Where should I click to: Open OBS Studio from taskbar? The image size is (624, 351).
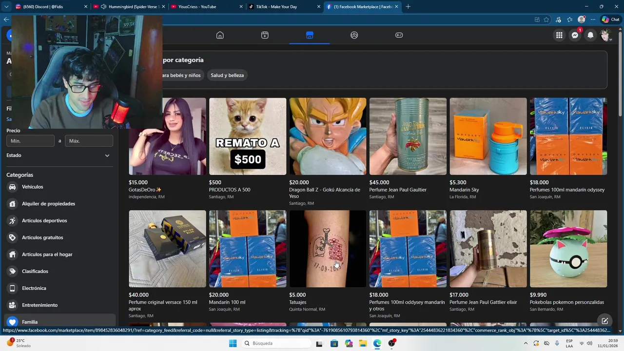coord(392,343)
